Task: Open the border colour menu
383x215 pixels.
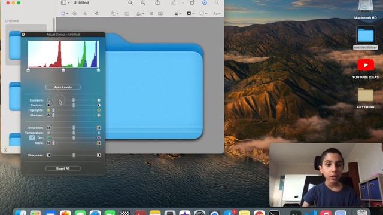Action: pyautogui.click(x=190, y=13)
